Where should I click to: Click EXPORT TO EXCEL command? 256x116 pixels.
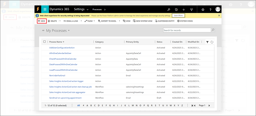pos(107,21)
